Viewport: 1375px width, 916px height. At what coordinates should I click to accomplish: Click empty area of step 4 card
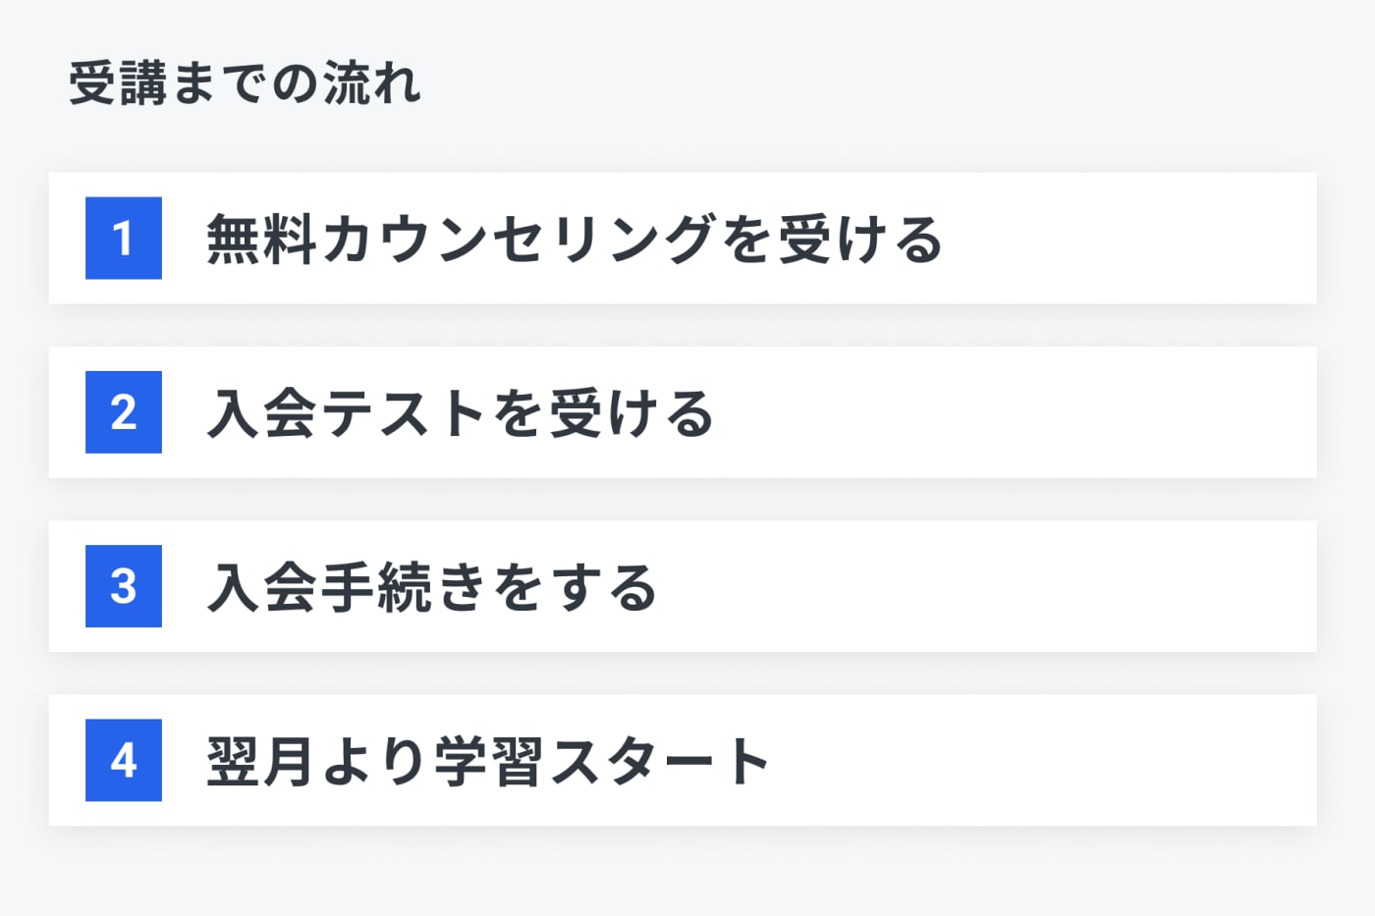tap(1041, 761)
